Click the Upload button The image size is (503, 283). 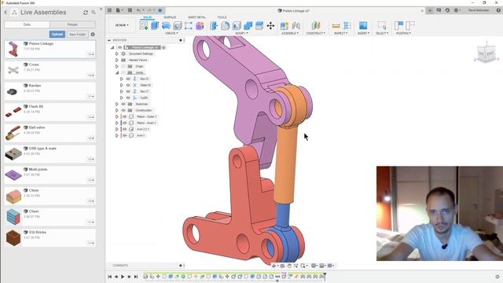57,35
